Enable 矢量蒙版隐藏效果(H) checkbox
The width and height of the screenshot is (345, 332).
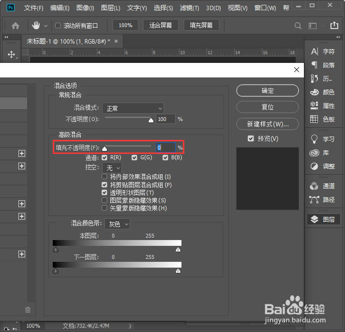pos(105,208)
